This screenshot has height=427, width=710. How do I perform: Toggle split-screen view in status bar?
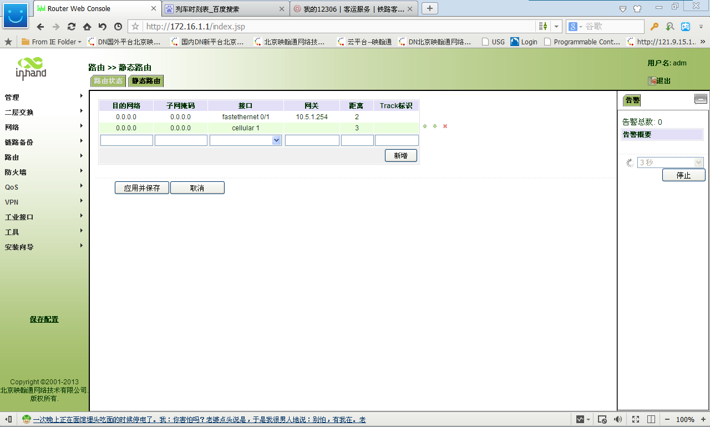pos(652,419)
